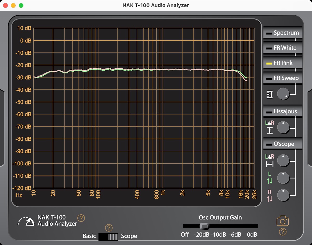Click the Osc Output Gain label
The width and height of the screenshot is (312, 245).
pos(220,217)
